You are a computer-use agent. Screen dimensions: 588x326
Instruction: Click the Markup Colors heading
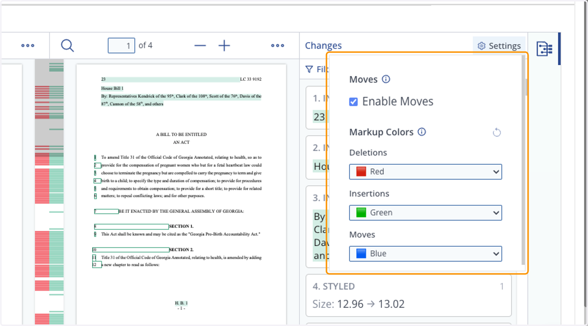click(381, 132)
